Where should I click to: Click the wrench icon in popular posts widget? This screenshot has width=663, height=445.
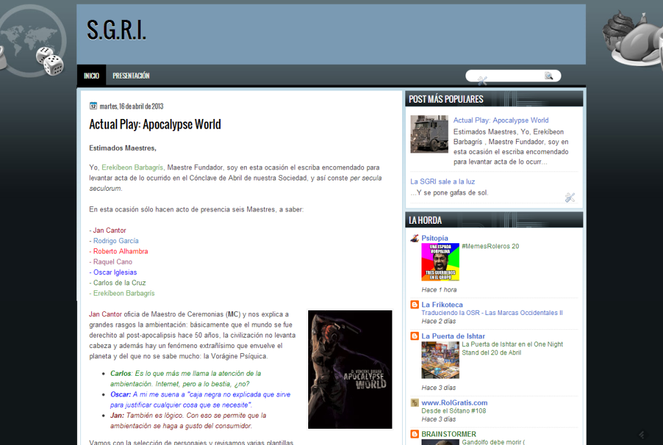pyautogui.click(x=570, y=197)
